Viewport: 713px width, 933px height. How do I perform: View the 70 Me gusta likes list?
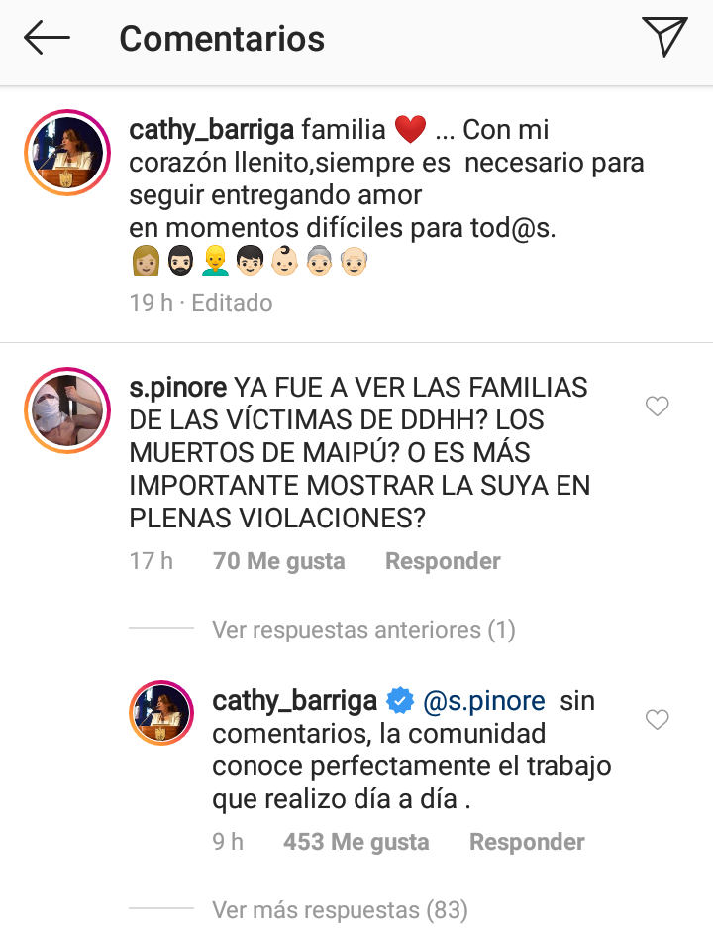(279, 561)
